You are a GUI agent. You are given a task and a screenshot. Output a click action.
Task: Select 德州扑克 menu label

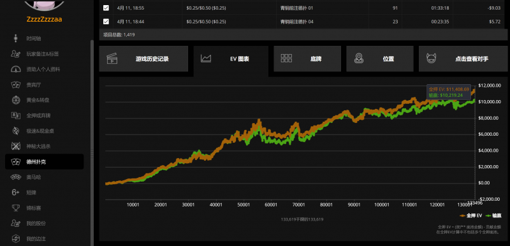point(36,162)
